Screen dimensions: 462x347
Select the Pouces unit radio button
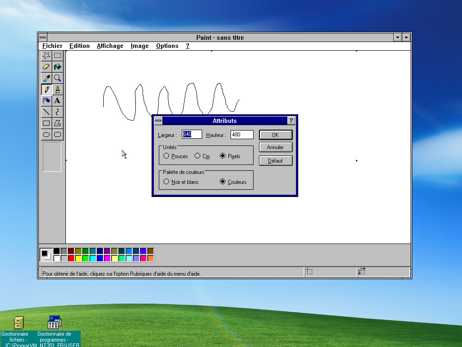[166, 155]
